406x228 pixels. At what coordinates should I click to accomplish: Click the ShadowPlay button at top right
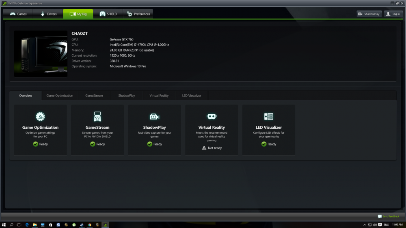pos(369,14)
